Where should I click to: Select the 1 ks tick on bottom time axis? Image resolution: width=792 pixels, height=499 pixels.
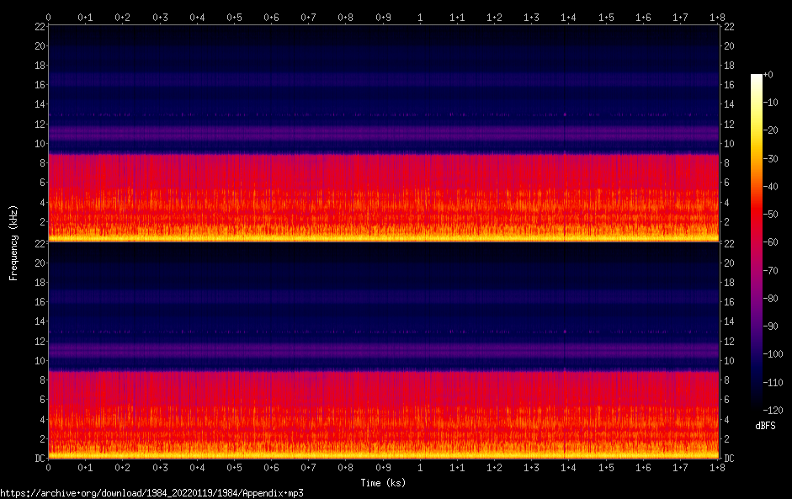420,468
